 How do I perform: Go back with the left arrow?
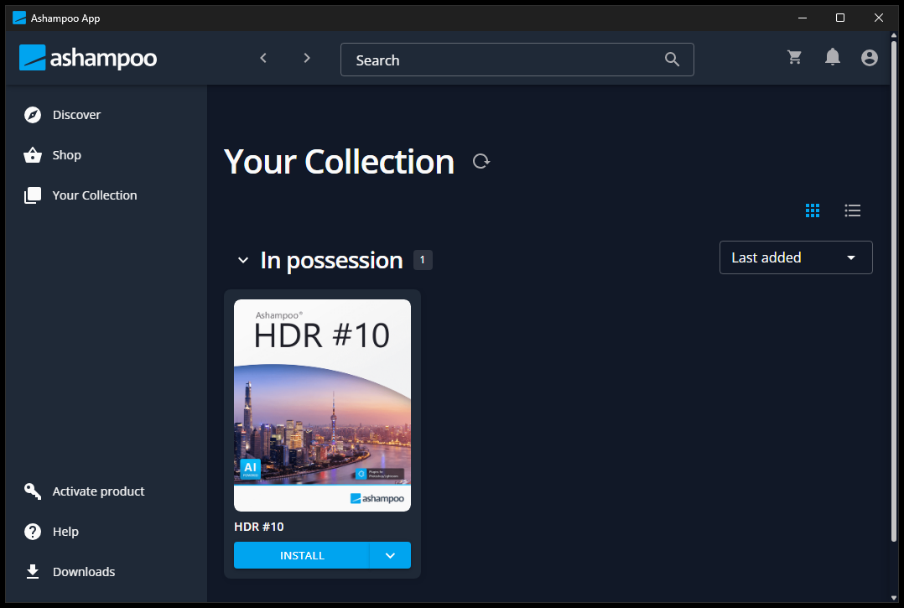[263, 58]
